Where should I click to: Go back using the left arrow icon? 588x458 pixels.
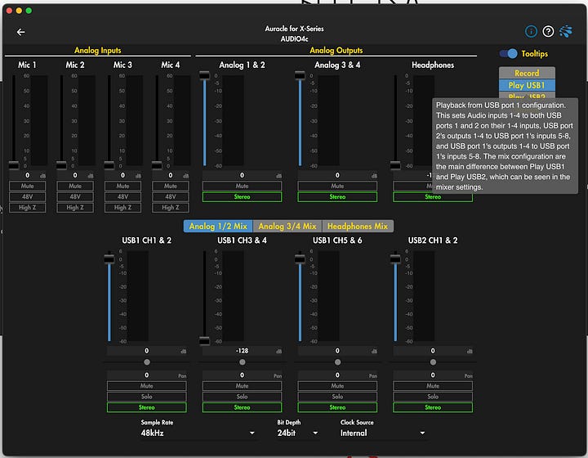pos(21,32)
